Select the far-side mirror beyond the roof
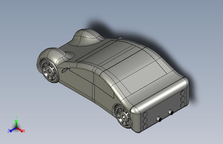The height and width of the screenshot is (144, 223). [120, 38]
